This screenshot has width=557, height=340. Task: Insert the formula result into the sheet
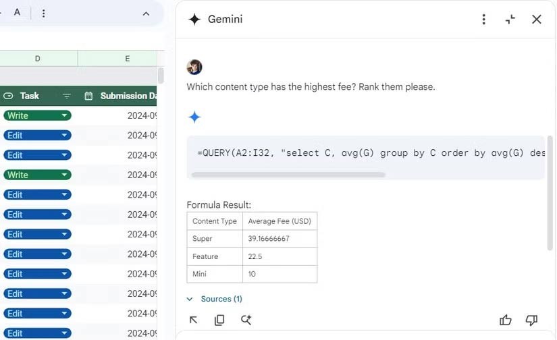pyautogui.click(x=194, y=320)
